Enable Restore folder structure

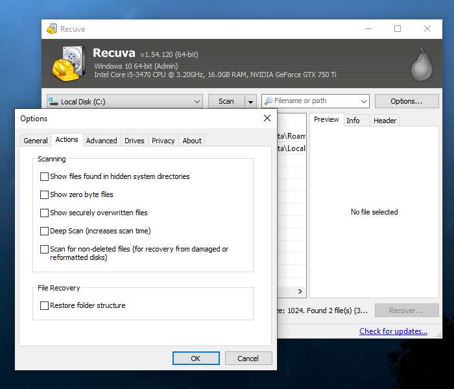[x=44, y=305]
